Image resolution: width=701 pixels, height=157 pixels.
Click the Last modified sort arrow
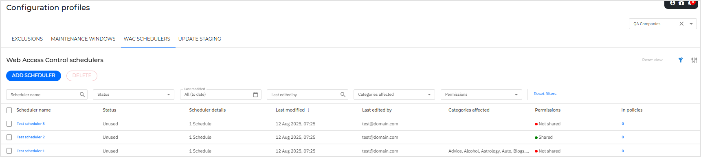click(308, 110)
